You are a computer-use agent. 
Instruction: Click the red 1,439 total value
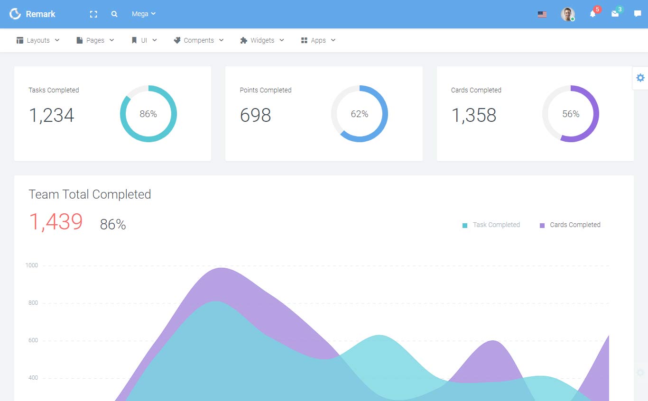pyautogui.click(x=56, y=222)
